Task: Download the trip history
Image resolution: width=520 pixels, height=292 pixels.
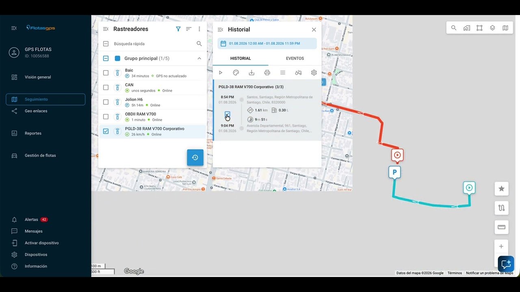Action: (251, 73)
